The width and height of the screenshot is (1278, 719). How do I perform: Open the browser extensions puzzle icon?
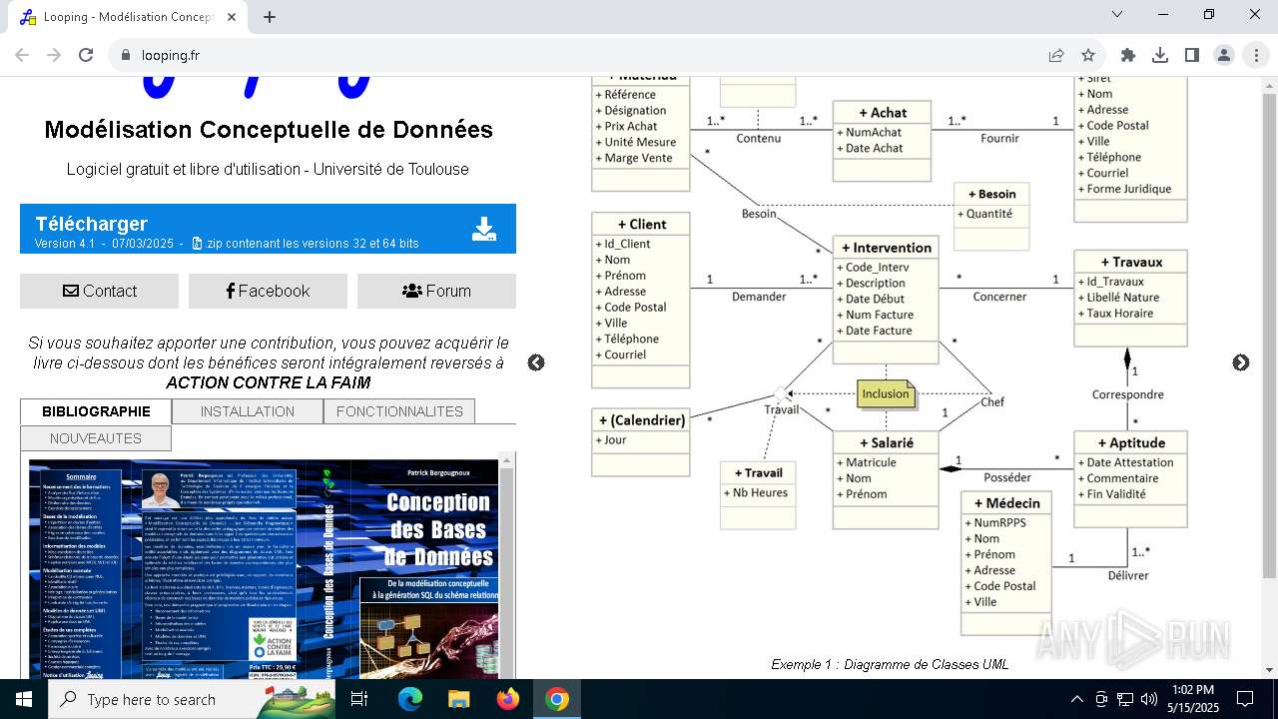coord(1128,55)
